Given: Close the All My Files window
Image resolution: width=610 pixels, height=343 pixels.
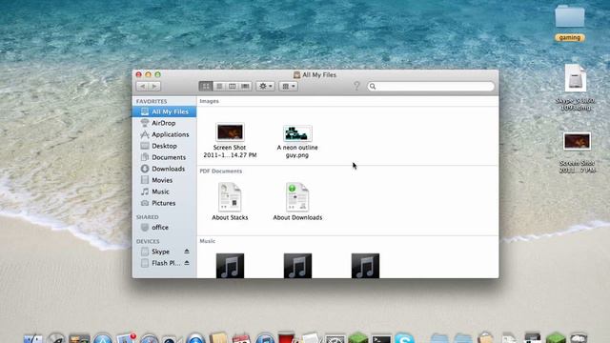Looking at the screenshot, I should pos(139,74).
